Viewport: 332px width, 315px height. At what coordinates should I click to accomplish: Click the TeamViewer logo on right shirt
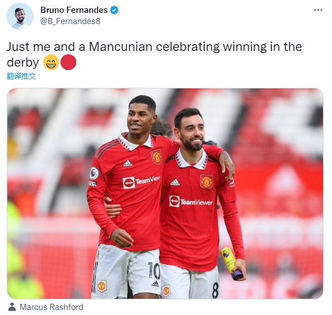point(190,201)
